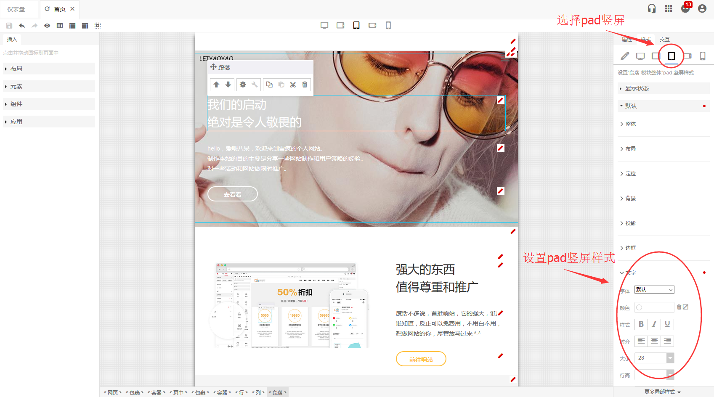Switch to the 交互 tab
This screenshot has height=397, width=714.
click(664, 39)
